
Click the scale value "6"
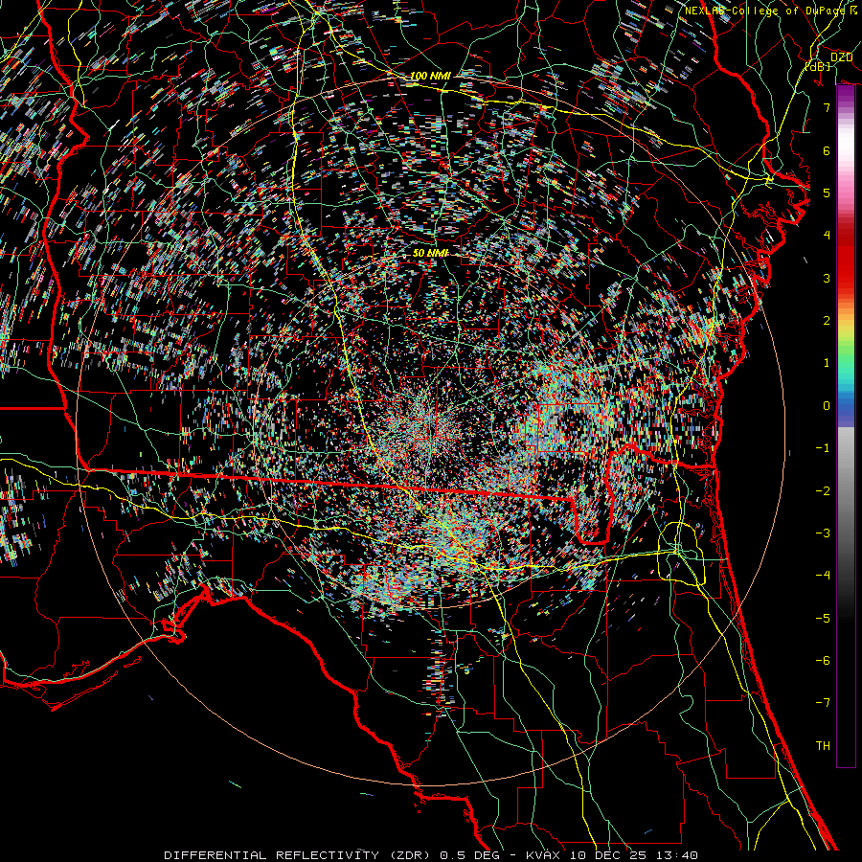tap(827, 150)
